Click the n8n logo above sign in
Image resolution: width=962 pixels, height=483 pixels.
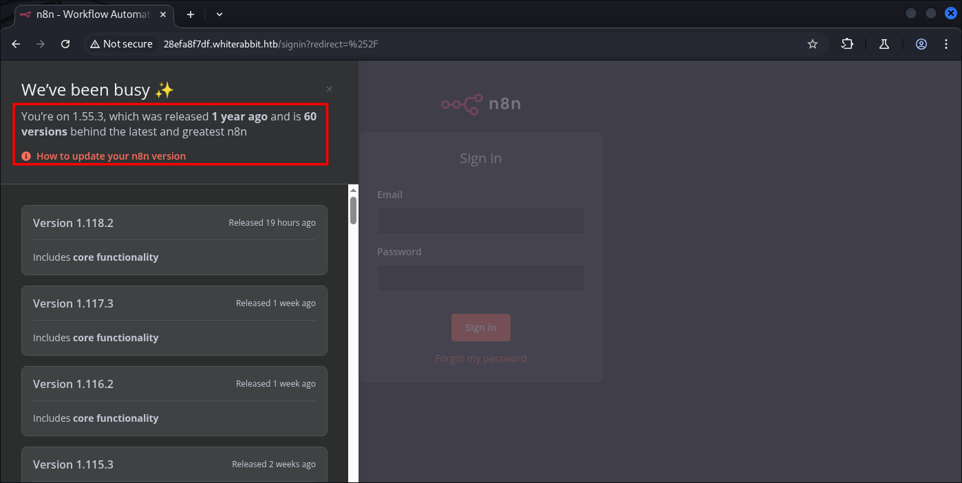pos(481,105)
